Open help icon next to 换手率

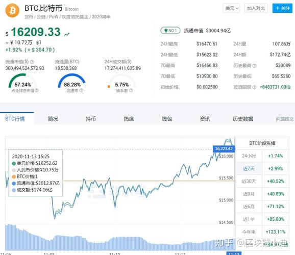pos(131,90)
